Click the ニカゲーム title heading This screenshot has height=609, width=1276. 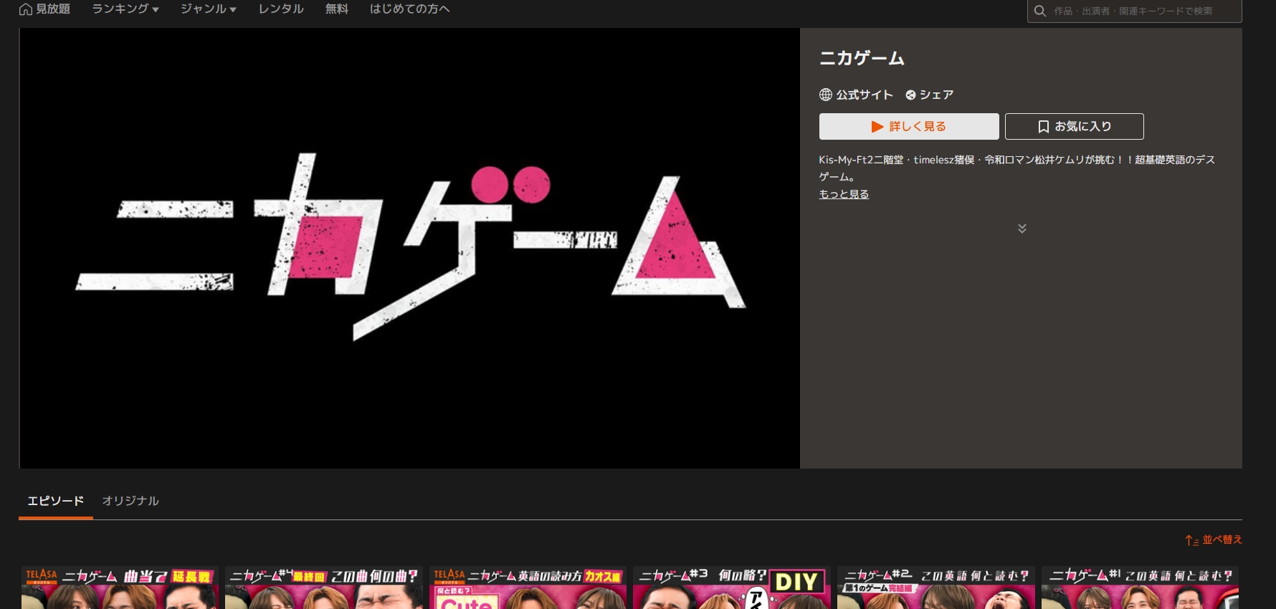coord(862,58)
